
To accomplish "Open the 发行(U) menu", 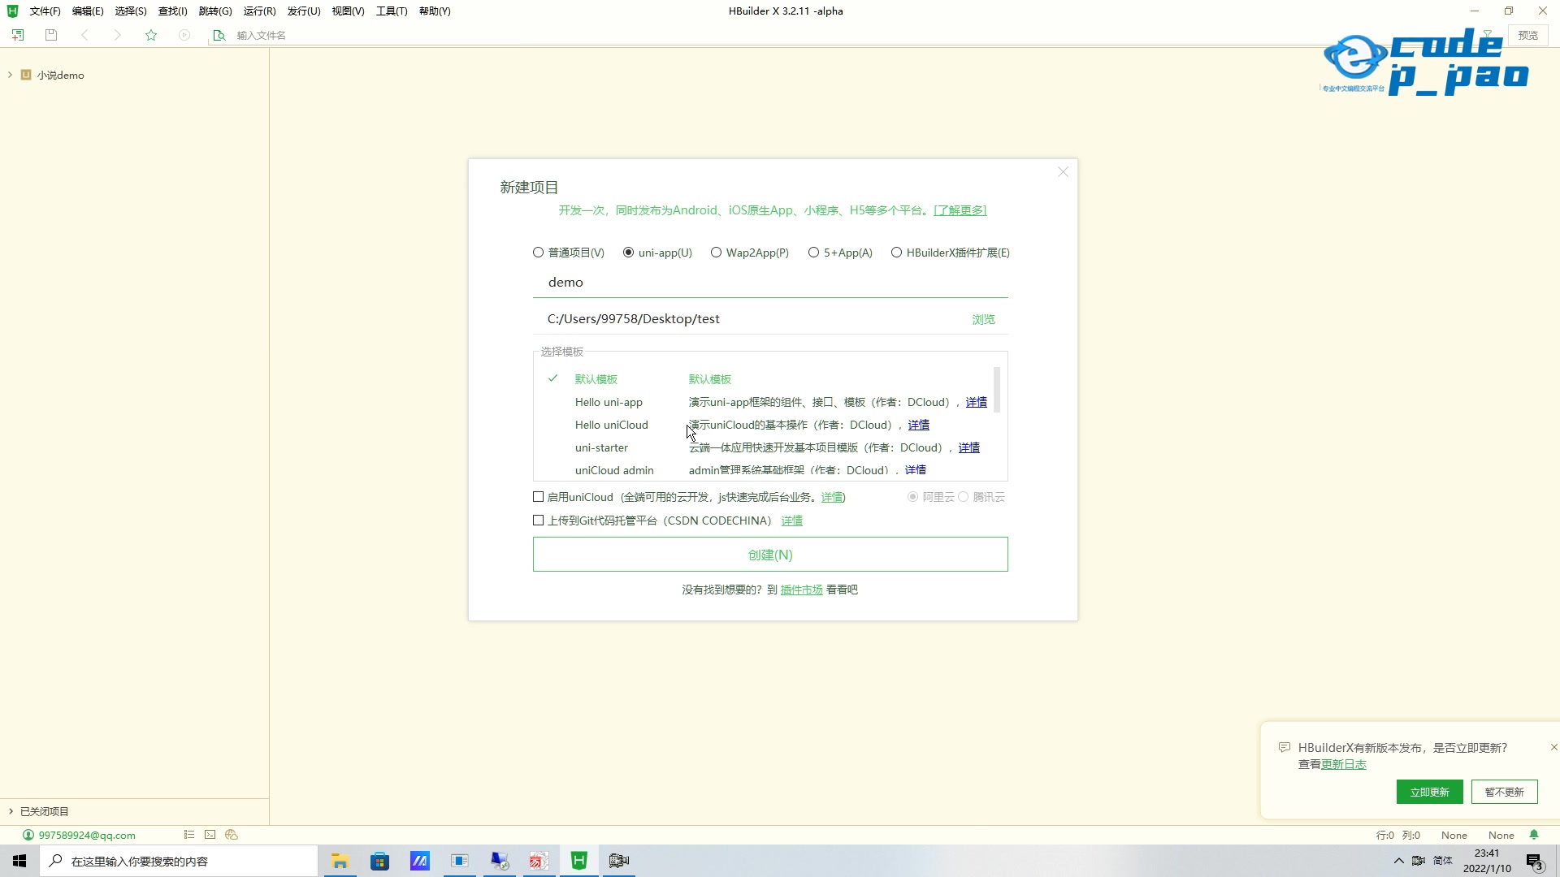I will (304, 11).
